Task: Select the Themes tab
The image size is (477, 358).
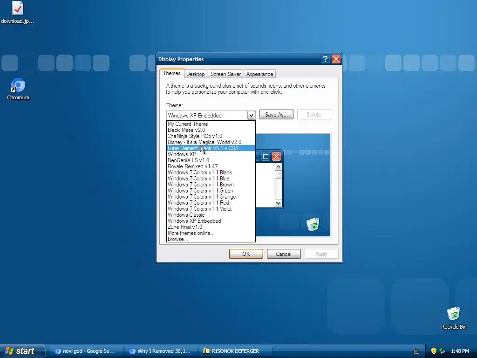Action: click(x=171, y=73)
